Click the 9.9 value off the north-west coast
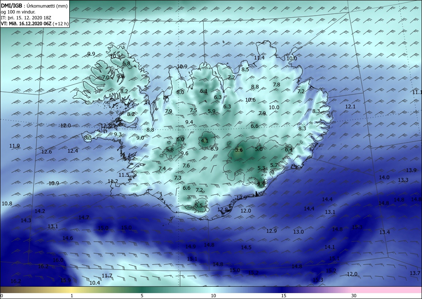 [91, 54]
